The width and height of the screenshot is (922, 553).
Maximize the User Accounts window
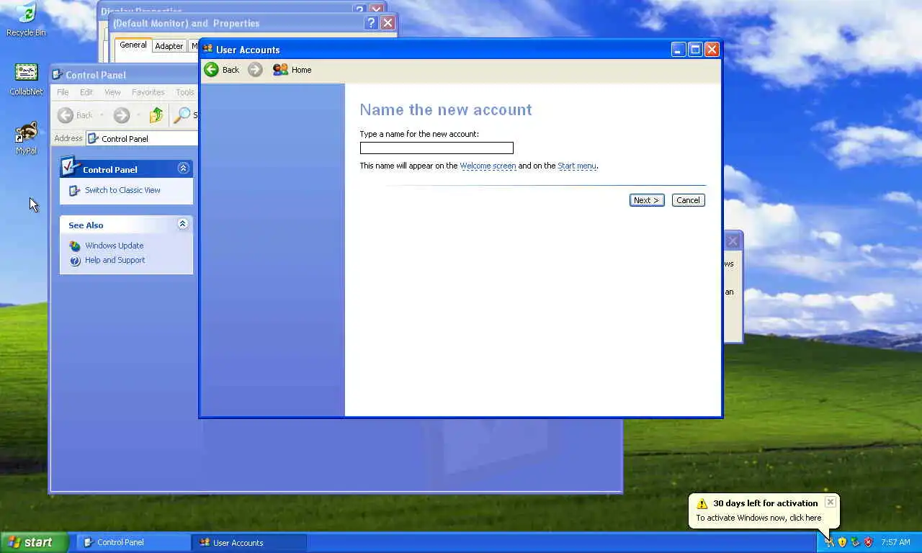695,49
